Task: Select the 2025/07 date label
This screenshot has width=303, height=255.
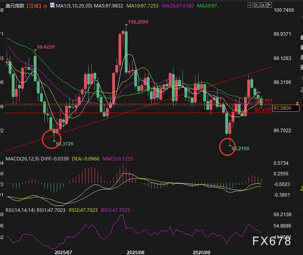Action: tap(63, 251)
